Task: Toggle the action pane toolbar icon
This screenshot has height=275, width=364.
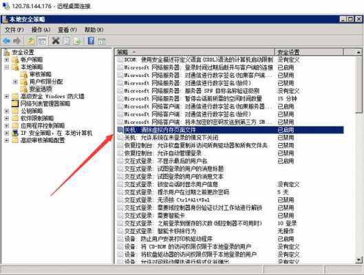Action: tap(102, 41)
